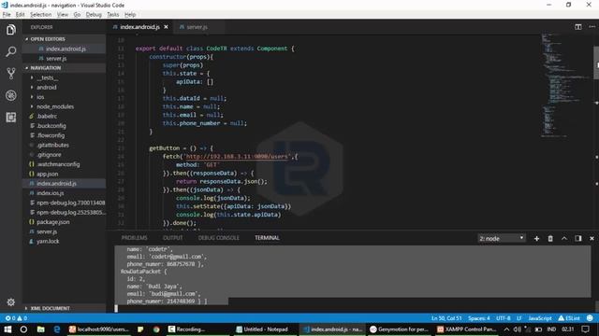Open the Tasks menu

click(112, 15)
